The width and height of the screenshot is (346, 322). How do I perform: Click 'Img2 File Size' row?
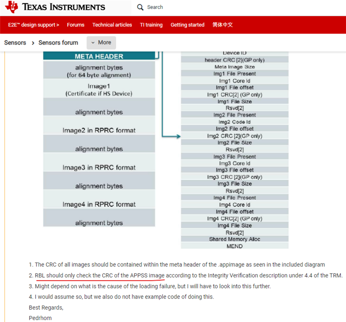[234, 143]
